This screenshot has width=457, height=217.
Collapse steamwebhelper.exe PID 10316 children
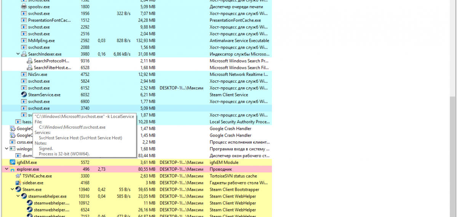tap(18, 197)
